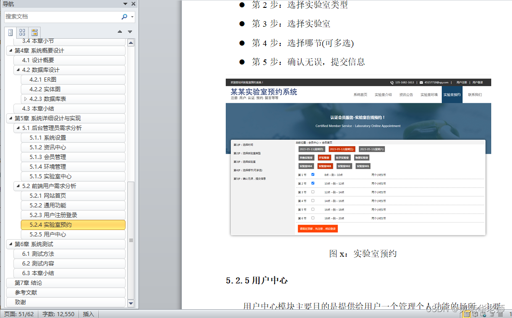This screenshot has width=512, height=318.
Task: Select Web Layout view icon in status bar
Action: tap(483, 314)
